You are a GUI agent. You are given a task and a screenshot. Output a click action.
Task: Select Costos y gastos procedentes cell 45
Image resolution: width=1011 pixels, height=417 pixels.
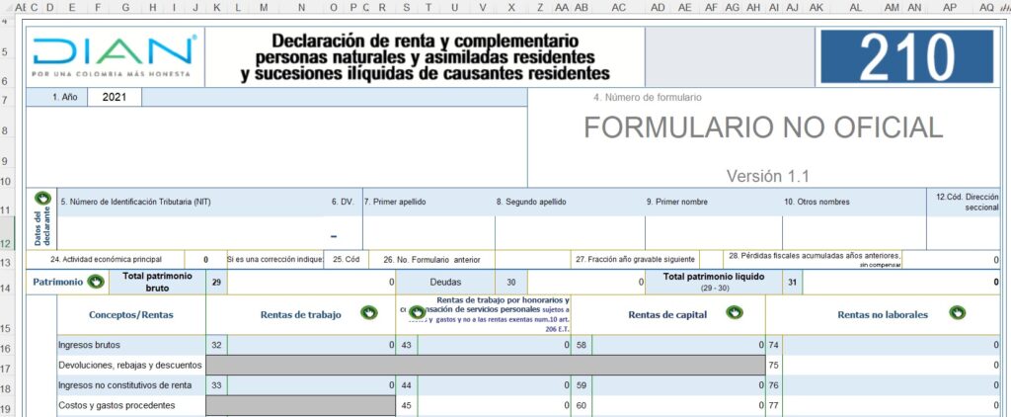(x=494, y=405)
